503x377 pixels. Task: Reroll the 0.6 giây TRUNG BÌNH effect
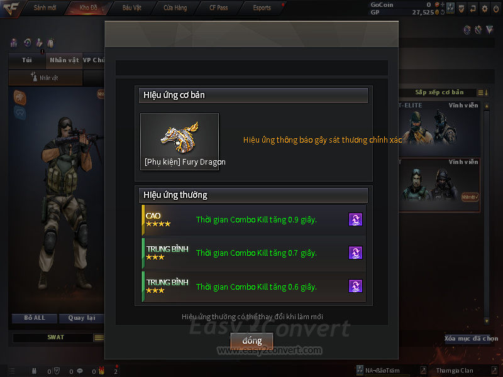pyautogui.click(x=355, y=286)
